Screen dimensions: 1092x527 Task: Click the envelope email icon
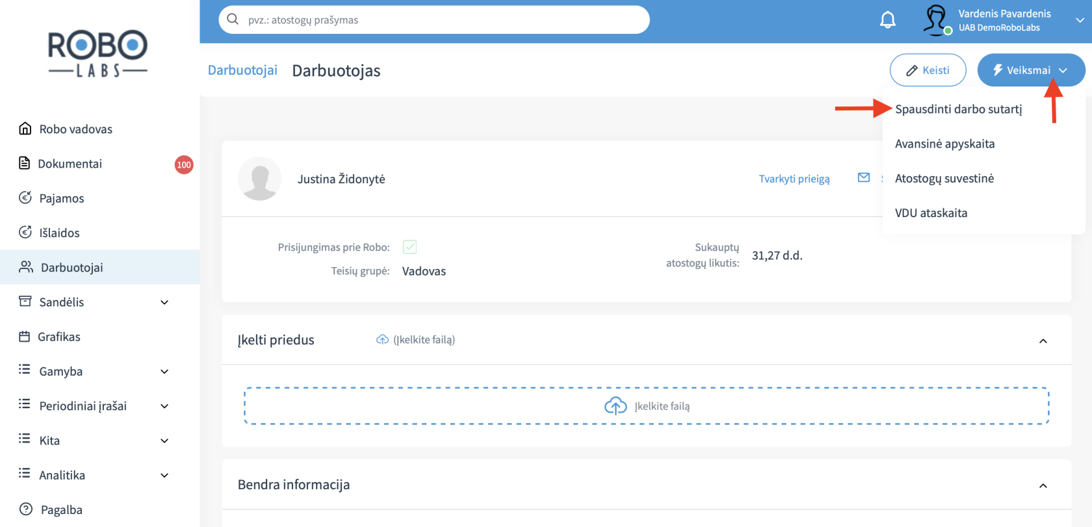(x=864, y=177)
